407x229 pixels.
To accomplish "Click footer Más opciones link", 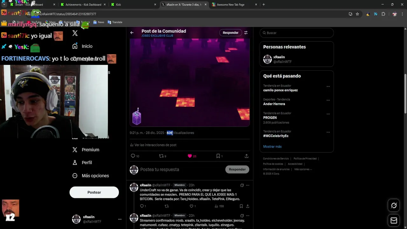I will click(x=303, y=170).
